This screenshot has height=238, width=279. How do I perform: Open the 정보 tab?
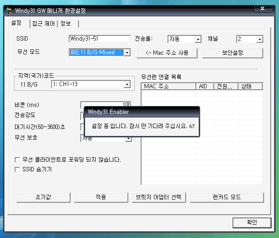tap(68, 23)
